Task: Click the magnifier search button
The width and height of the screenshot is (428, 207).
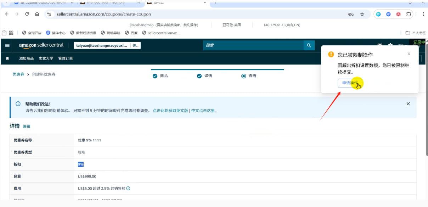Action: pyautogui.click(x=309, y=45)
